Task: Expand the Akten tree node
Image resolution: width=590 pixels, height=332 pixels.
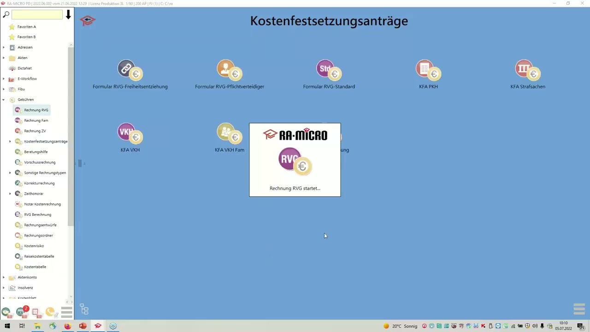Action: (x=4, y=58)
